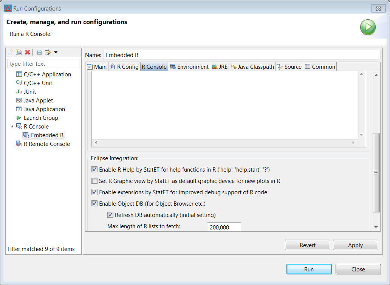Select the R Console tab
Viewport: 390px width, 285px height.
154,67
